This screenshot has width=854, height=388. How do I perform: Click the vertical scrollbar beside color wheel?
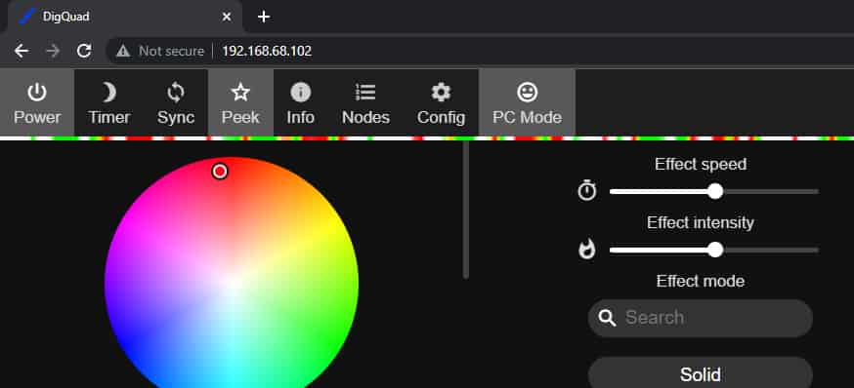click(x=466, y=210)
